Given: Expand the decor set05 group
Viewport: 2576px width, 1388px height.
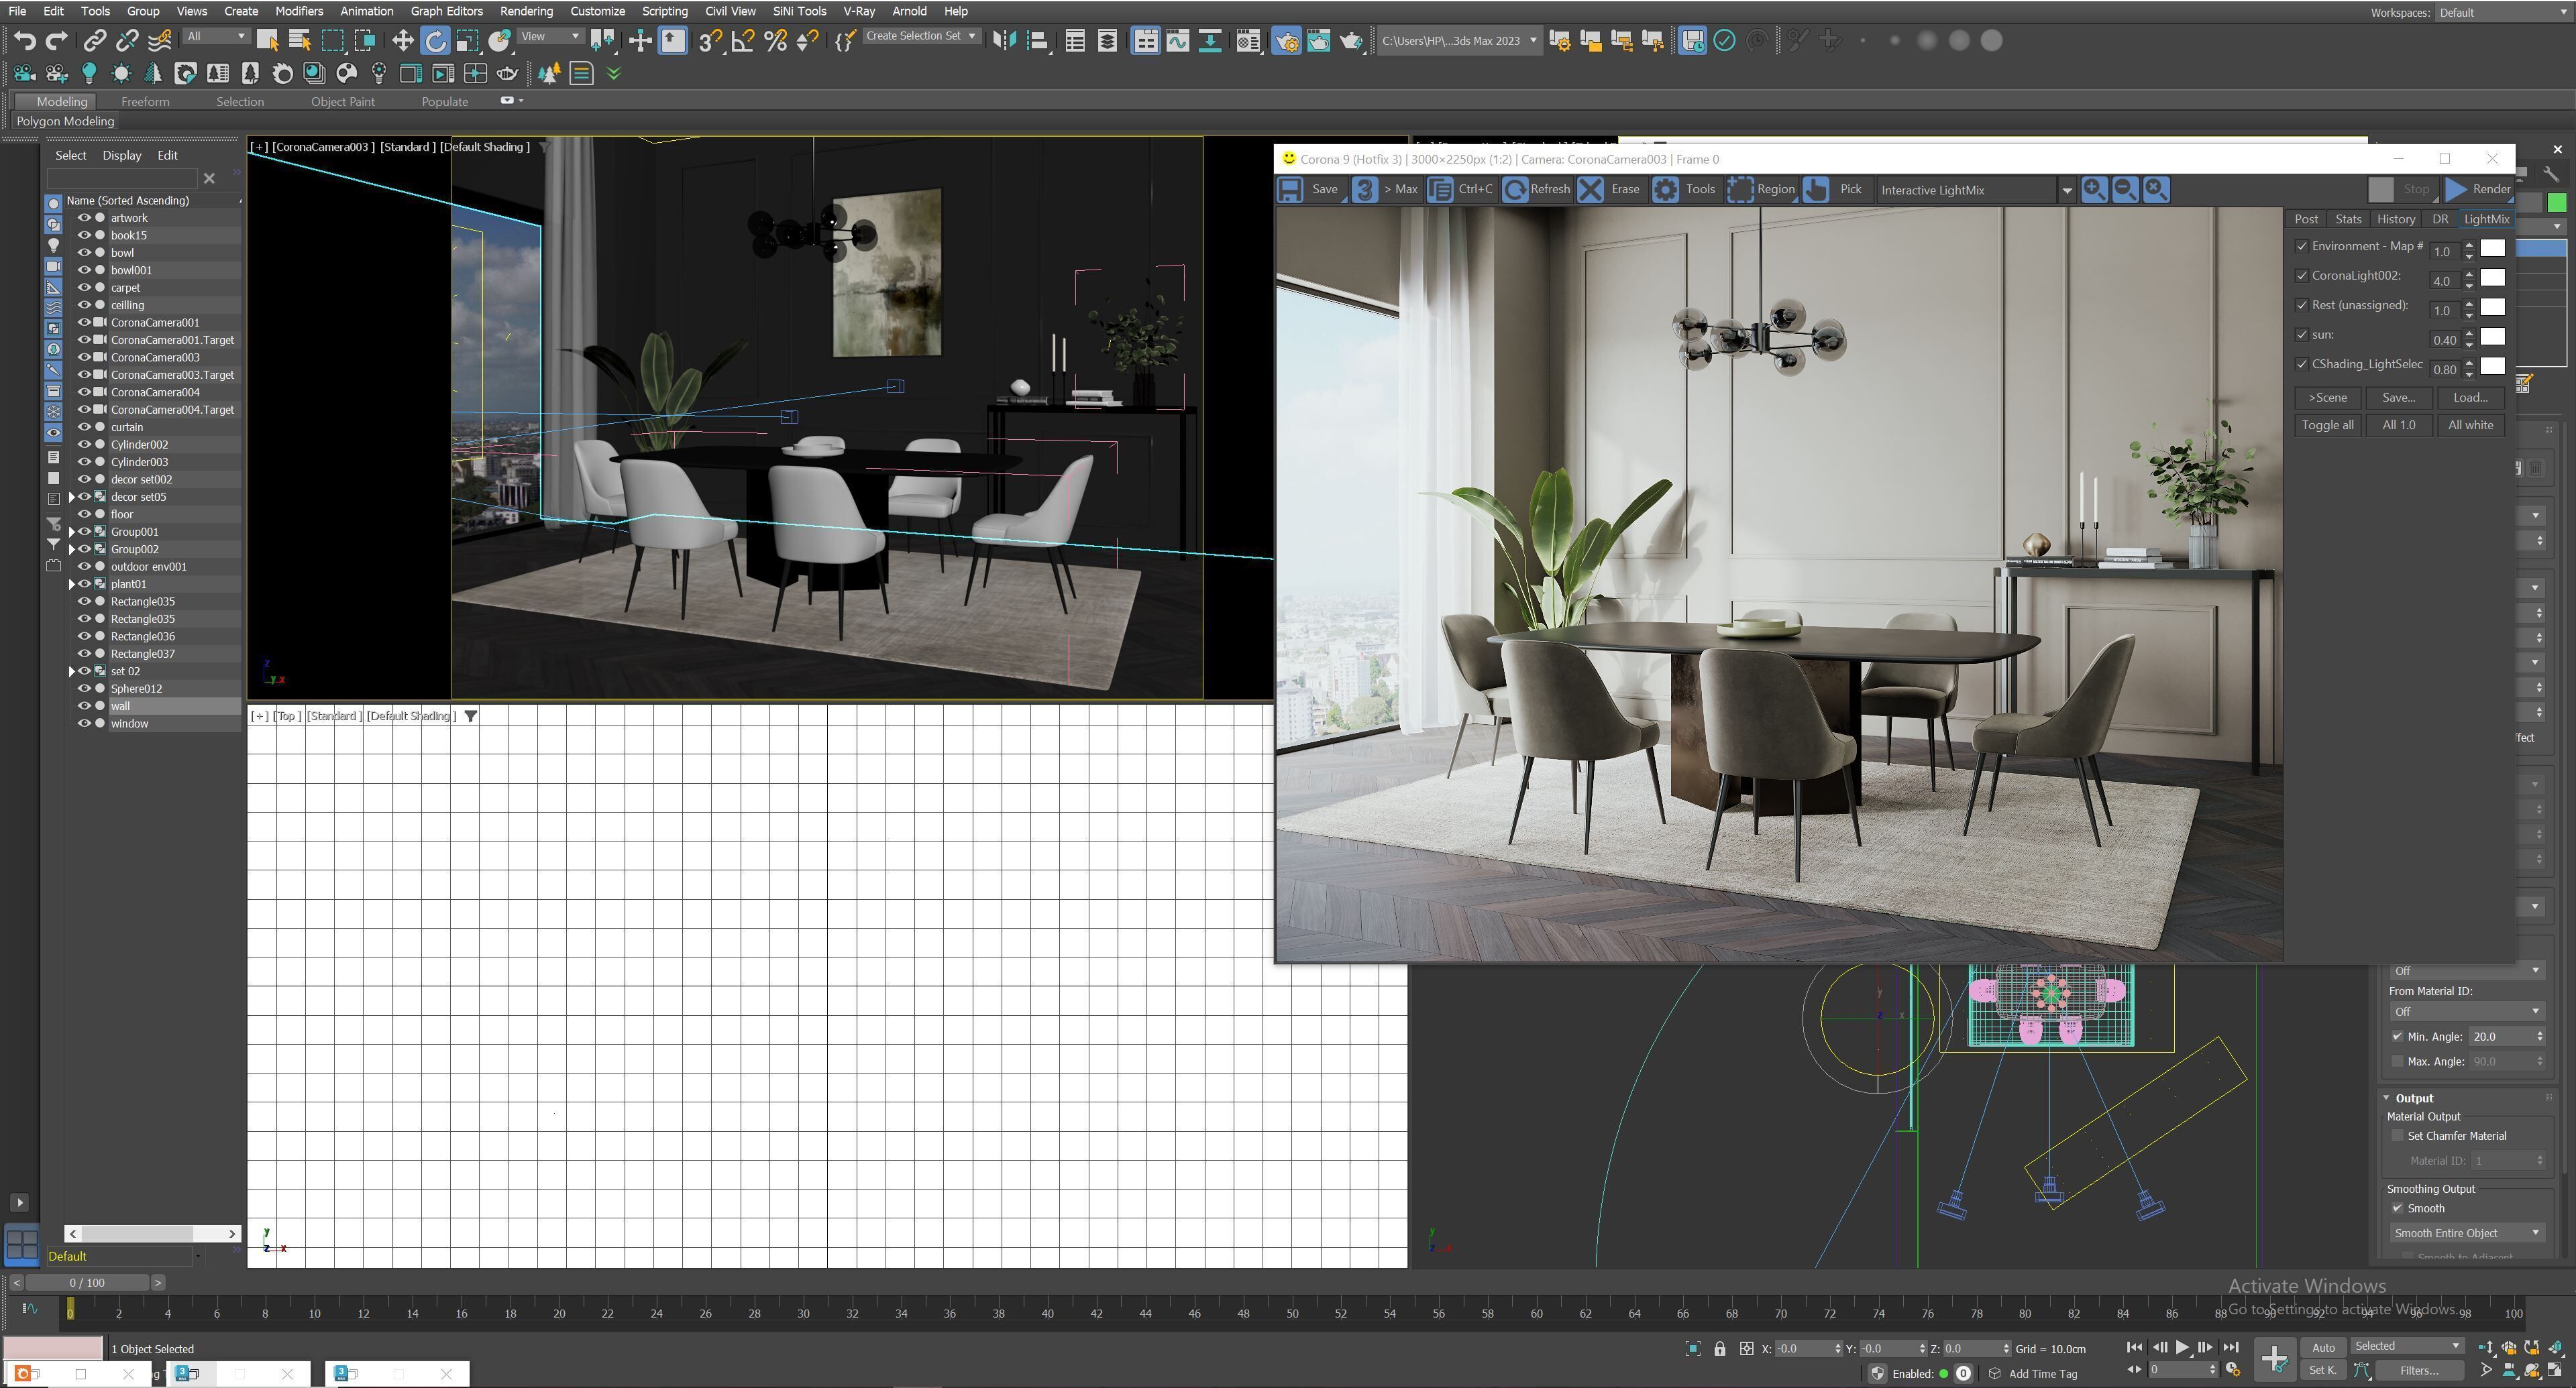Looking at the screenshot, I should coord(71,497).
